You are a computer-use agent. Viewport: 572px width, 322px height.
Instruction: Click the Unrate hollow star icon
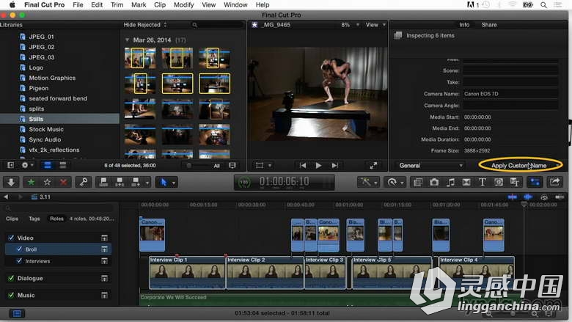pos(47,182)
